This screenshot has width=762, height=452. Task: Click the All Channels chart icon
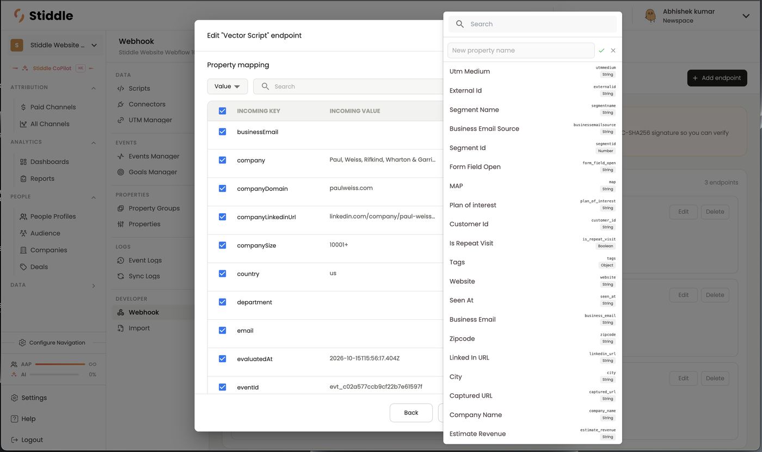click(23, 124)
